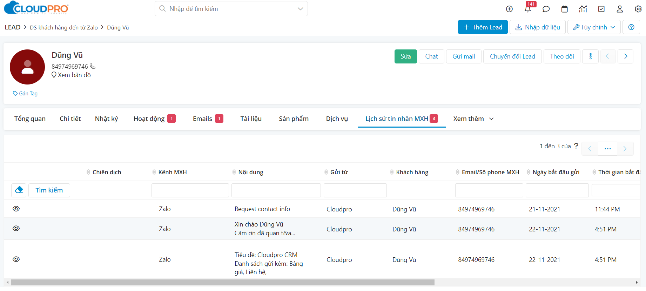646x291 pixels.
Task: Open the calendar icon in header
Action: pos(565,9)
